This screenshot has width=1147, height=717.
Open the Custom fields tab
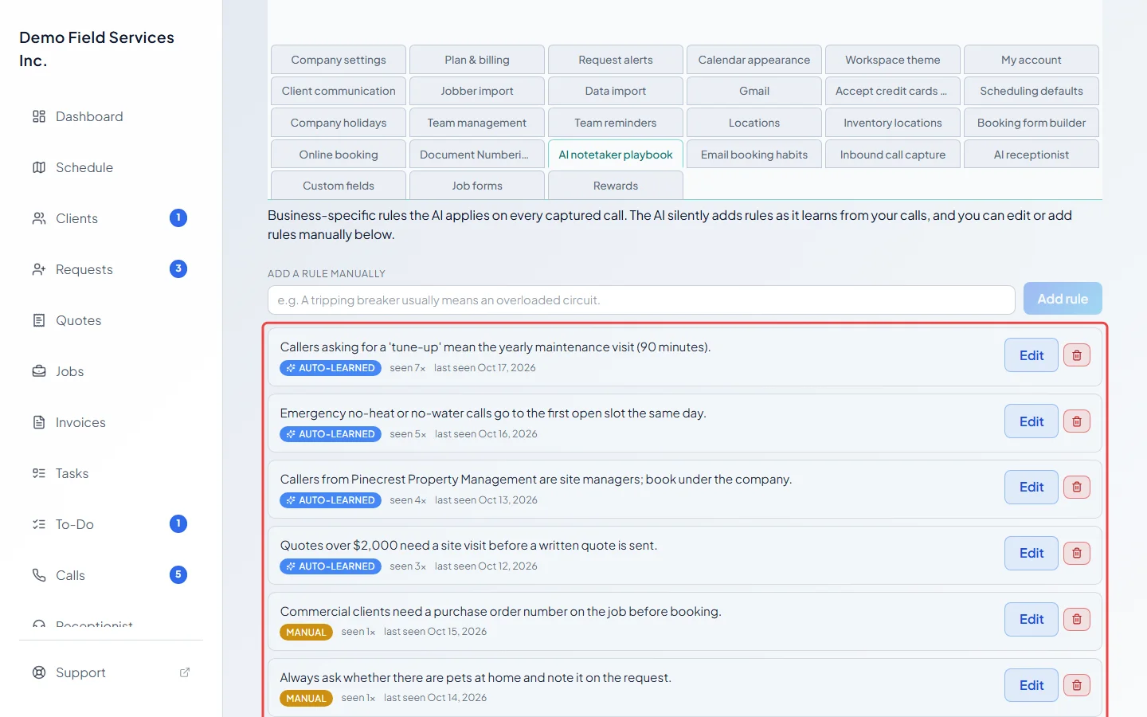click(339, 186)
